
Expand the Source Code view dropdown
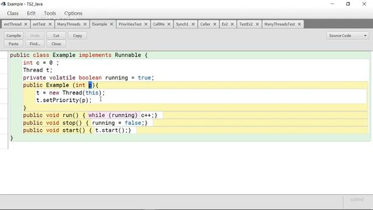[x=347, y=36]
